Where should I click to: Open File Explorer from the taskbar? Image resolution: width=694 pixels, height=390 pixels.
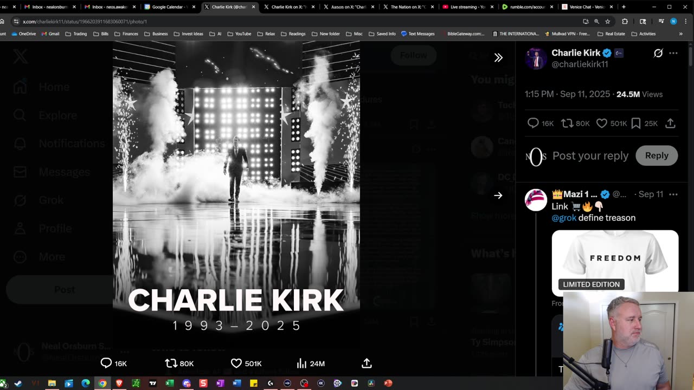point(52,383)
